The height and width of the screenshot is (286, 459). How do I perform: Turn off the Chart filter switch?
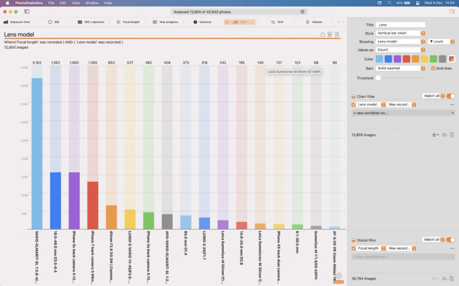(x=451, y=96)
